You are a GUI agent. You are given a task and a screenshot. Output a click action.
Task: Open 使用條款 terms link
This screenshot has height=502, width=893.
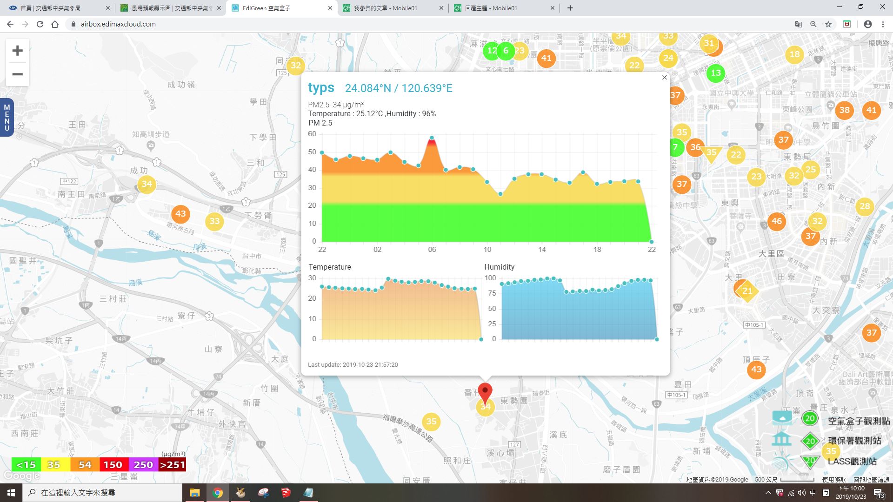[834, 479]
